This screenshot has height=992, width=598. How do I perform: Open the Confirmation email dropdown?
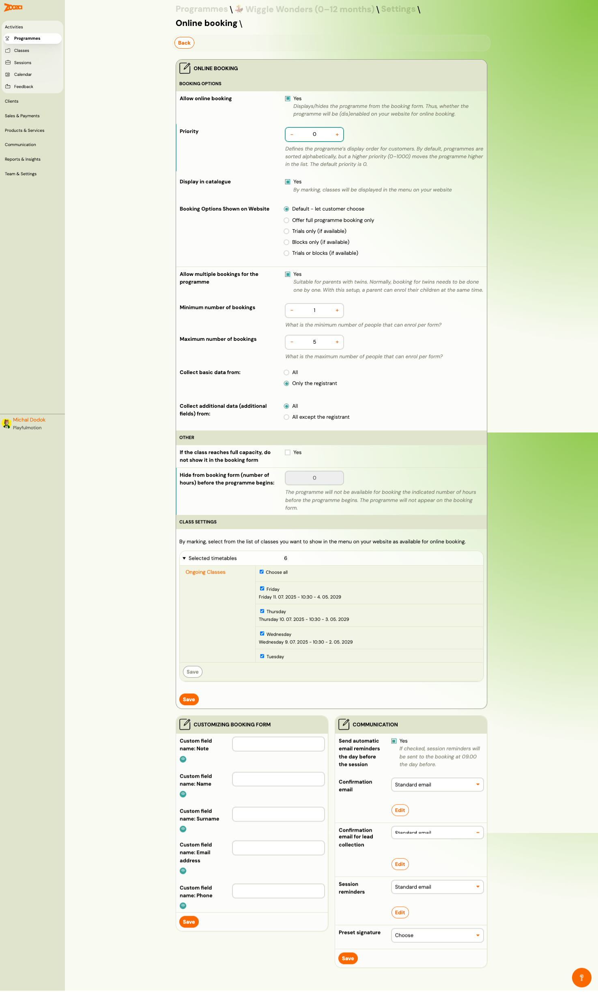437,785
